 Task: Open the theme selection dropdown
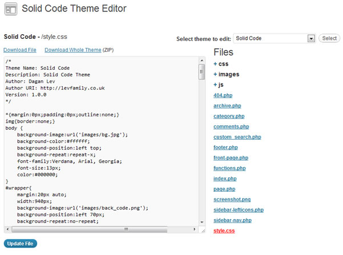click(311, 38)
